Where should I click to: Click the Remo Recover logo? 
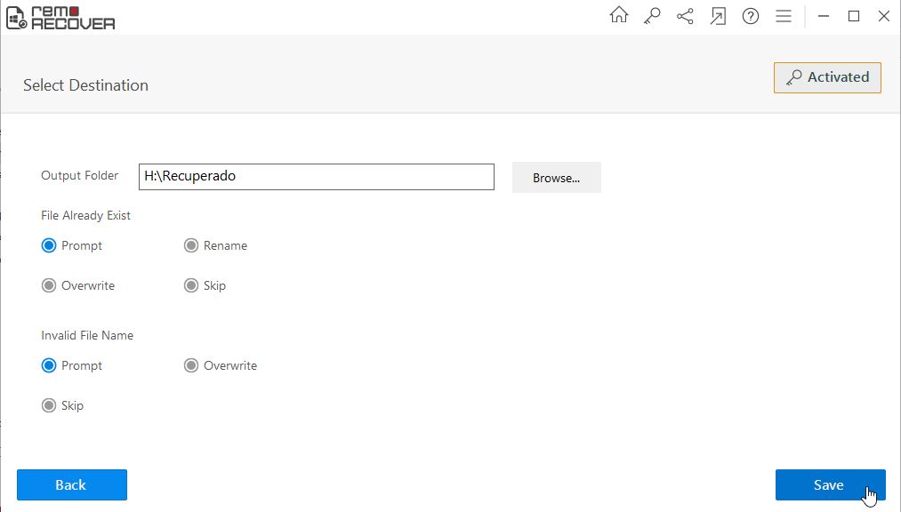point(60,17)
